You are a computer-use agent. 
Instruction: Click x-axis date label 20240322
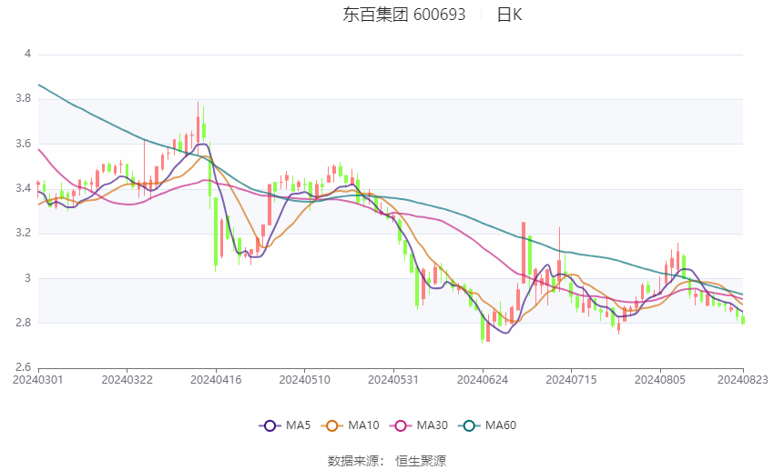pyautogui.click(x=127, y=380)
